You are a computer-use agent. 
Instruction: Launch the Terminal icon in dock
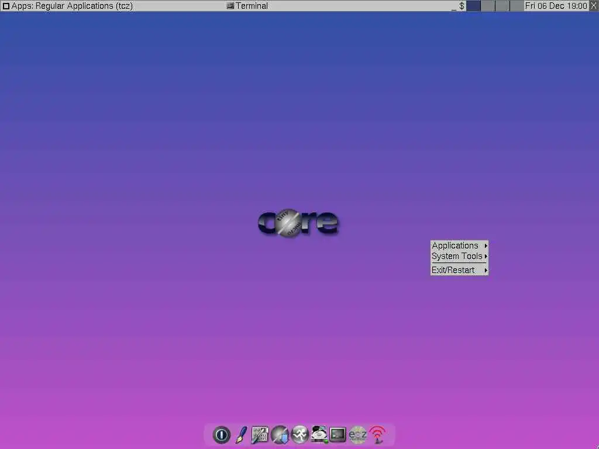338,434
